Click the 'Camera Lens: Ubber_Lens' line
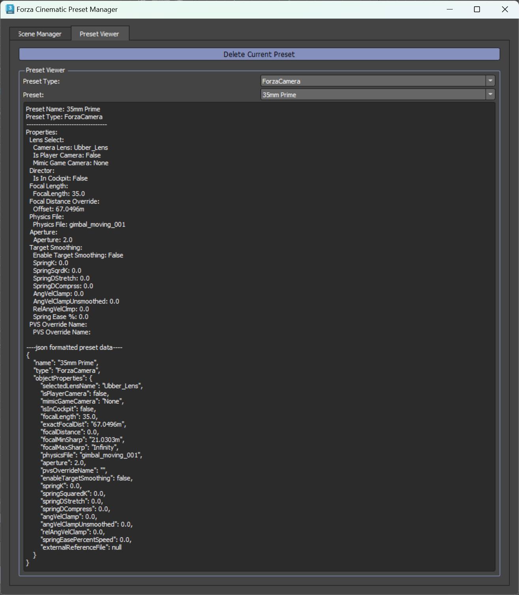The height and width of the screenshot is (595, 519). [71, 148]
